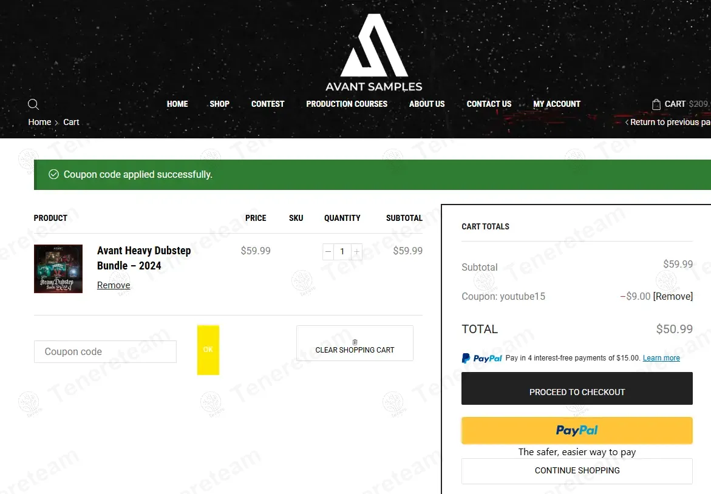The image size is (711, 494).
Task: Click the quantity number field
Action: pyautogui.click(x=342, y=251)
